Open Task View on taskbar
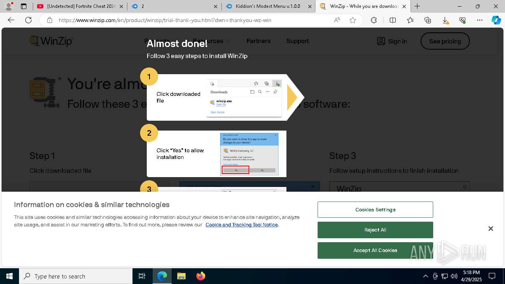Image resolution: width=505 pixels, height=284 pixels. point(142,276)
